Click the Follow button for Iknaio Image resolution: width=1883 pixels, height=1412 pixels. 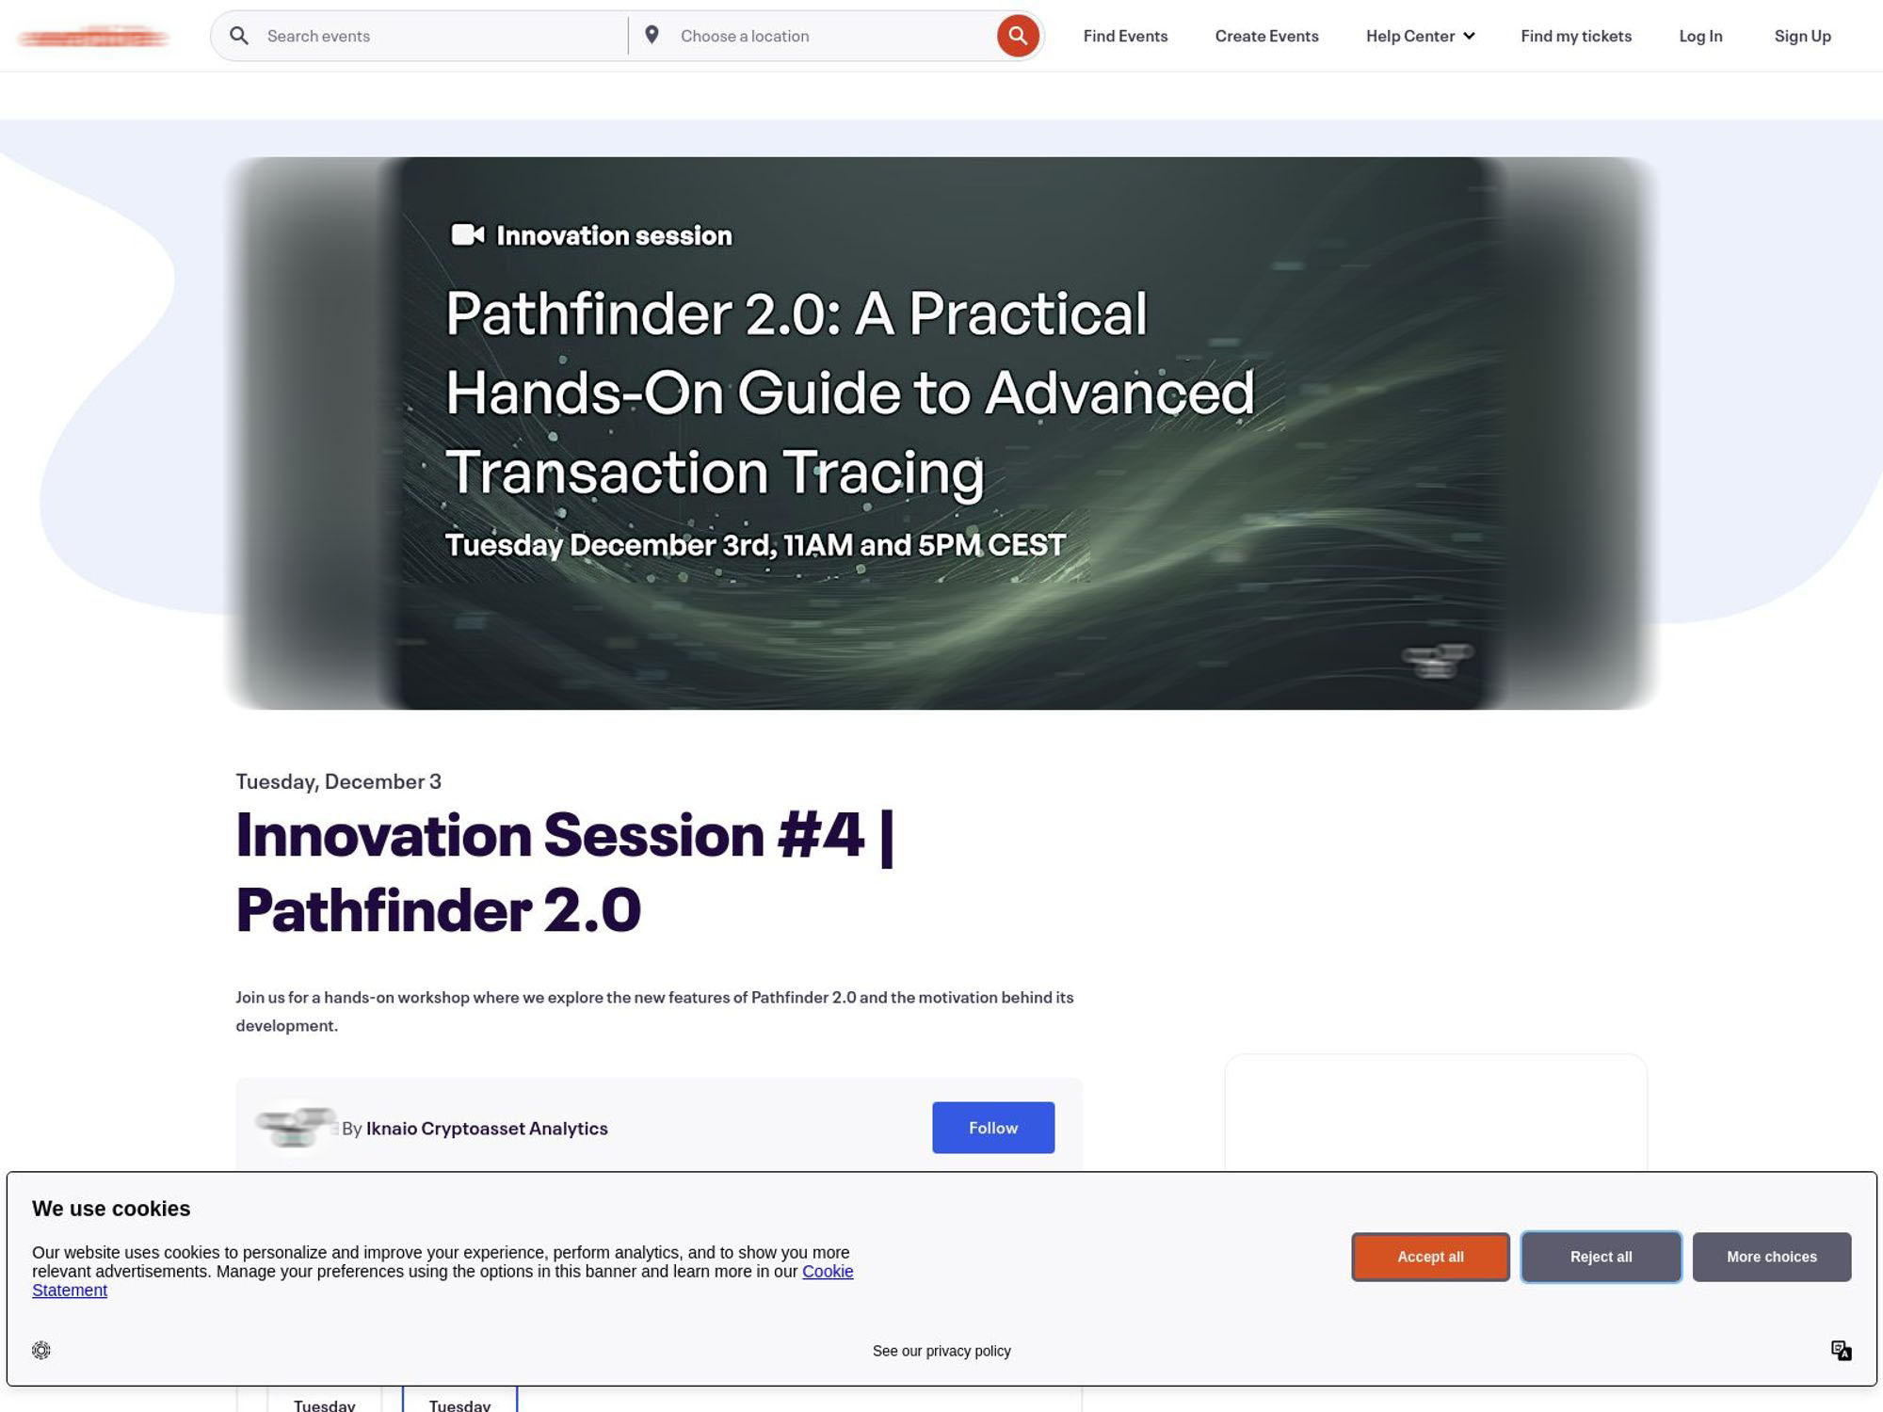coord(993,1127)
